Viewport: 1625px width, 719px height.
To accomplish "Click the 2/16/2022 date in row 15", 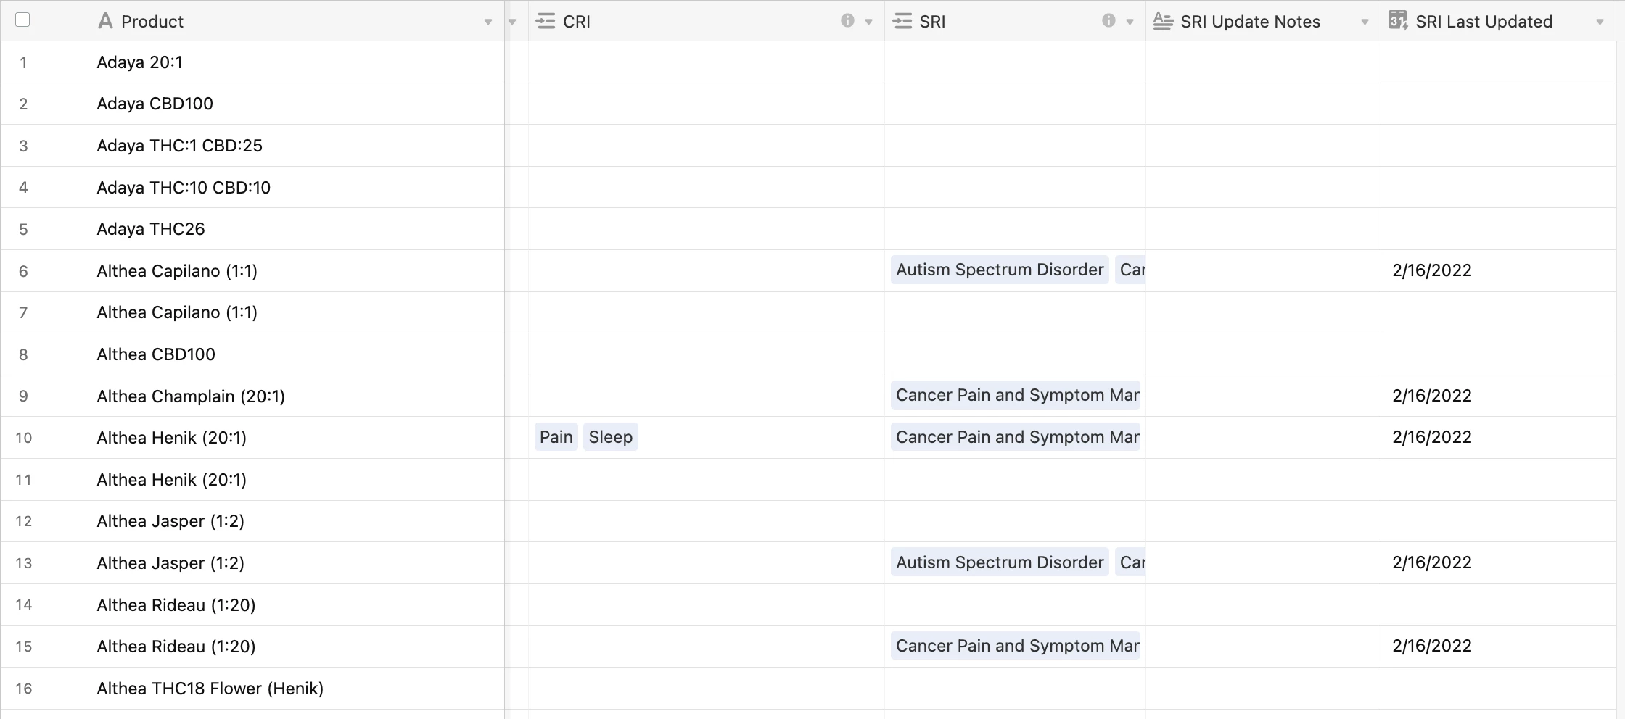I will (x=1432, y=646).
